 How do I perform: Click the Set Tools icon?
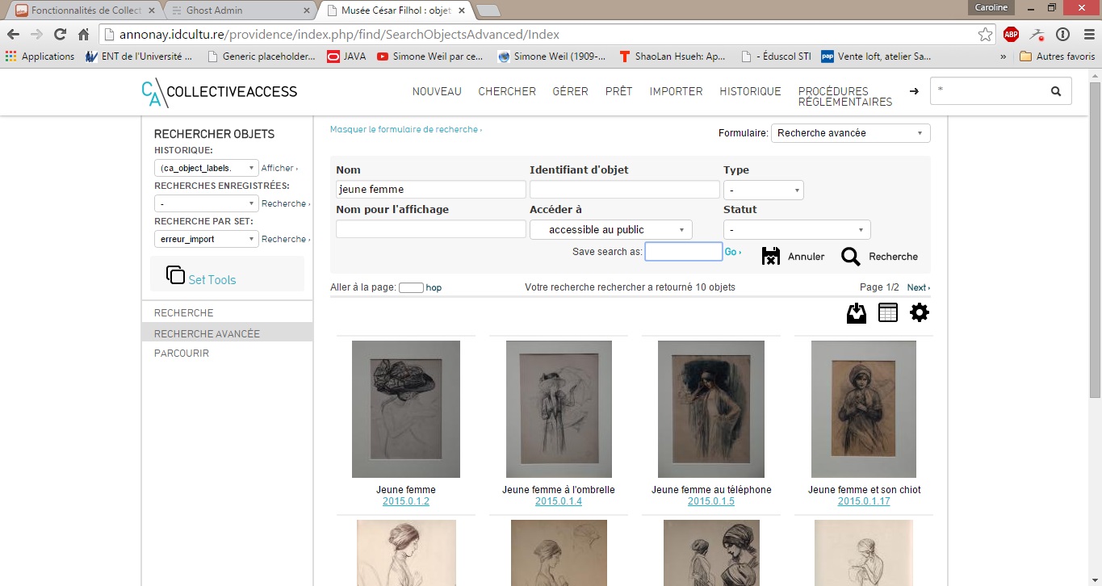pos(175,275)
